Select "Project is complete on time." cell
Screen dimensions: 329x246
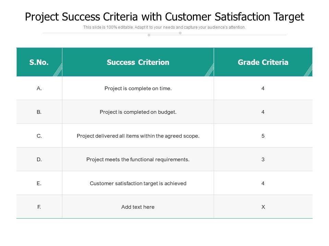click(x=138, y=88)
